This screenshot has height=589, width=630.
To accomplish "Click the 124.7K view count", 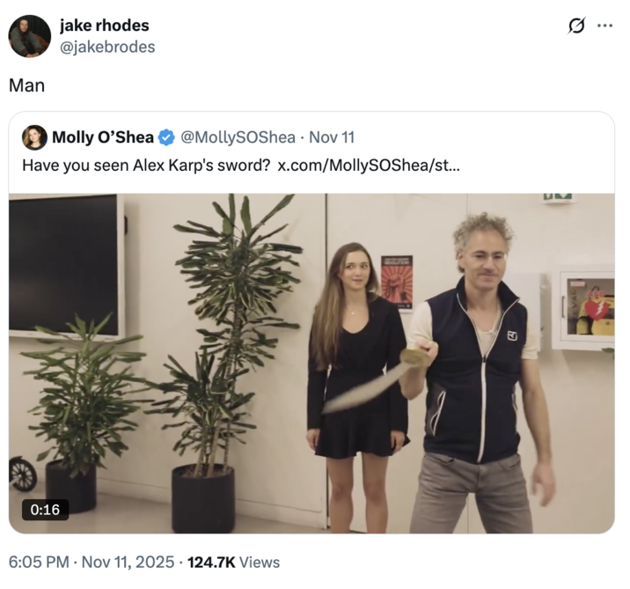I will pos(211,562).
